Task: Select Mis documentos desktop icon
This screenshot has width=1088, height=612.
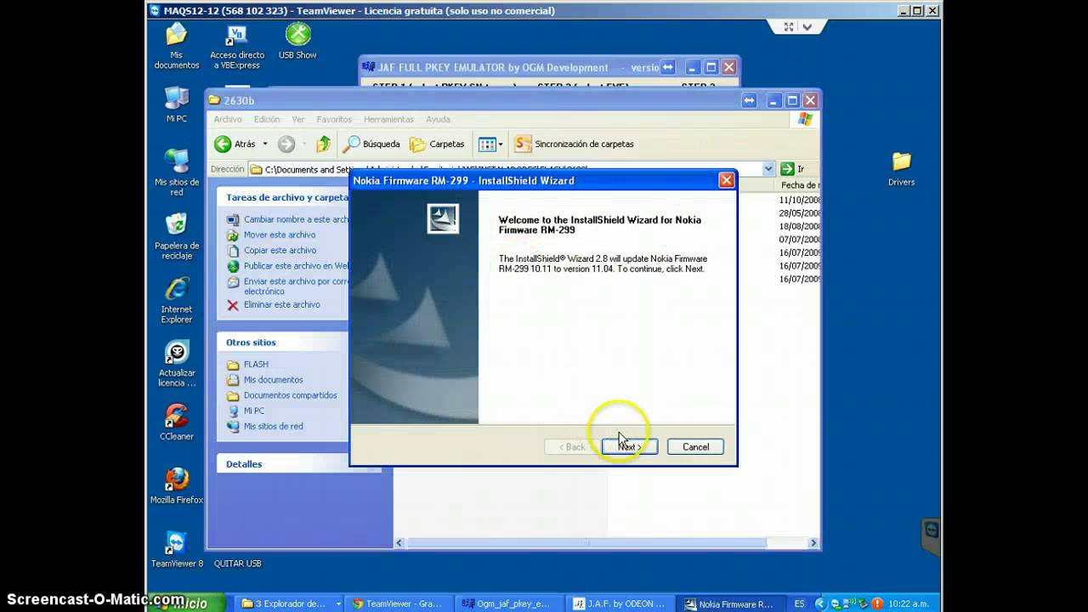Action: pyautogui.click(x=177, y=47)
